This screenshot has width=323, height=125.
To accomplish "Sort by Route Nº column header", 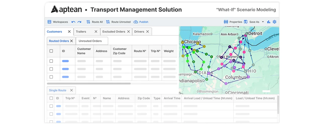I will tap(140, 51).
